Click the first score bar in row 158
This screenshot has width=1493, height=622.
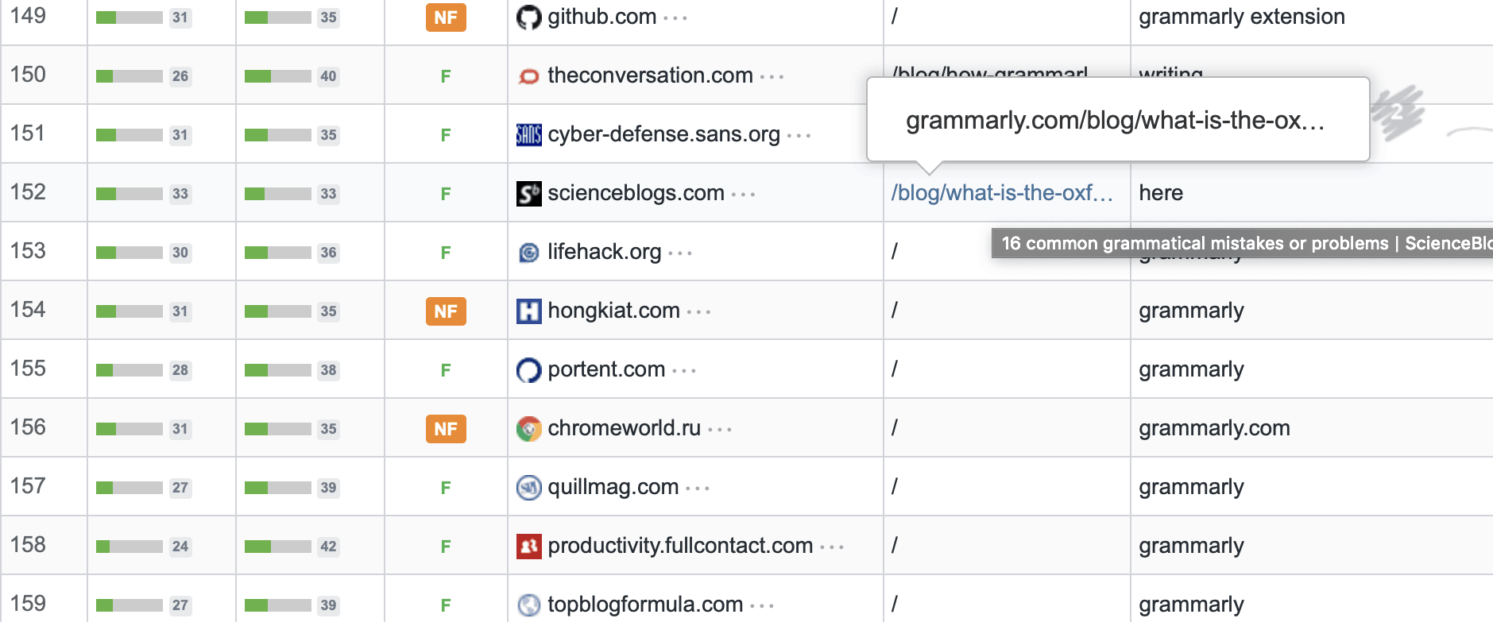click(129, 547)
